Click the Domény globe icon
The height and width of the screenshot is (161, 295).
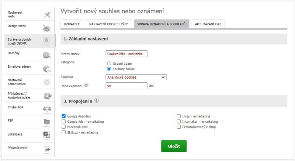(x=46, y=56)
